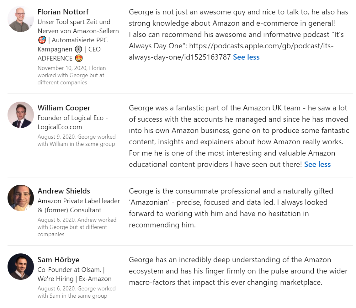Click the gear emoji after 'Kampagnen'
The image size is (356, 308).
(x=78, y=49)
